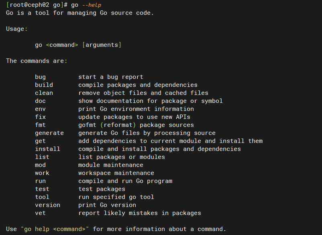
Task: Click the 'build' command entry
Action: [x=44, y=84]
